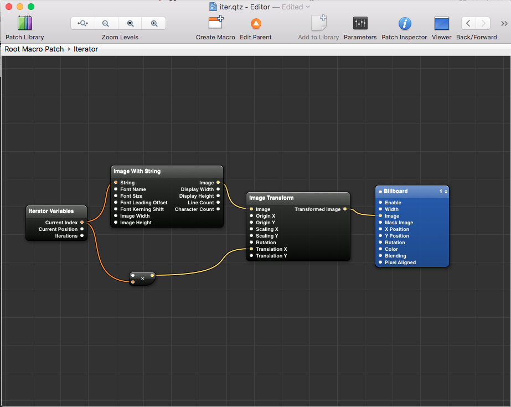
Task: Click the String input port
Action: point(116,183)
